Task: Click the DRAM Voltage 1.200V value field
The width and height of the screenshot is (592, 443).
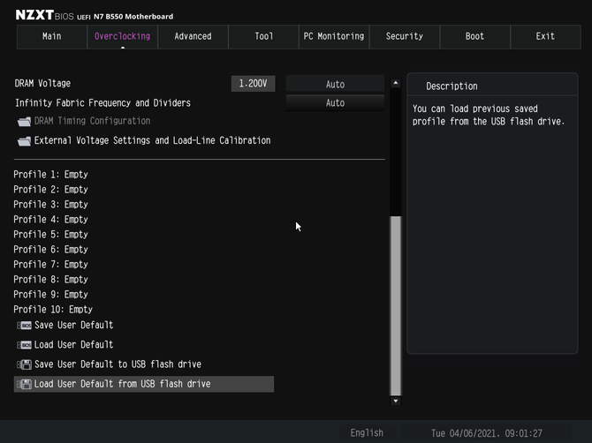Action: (x=253, y=83)
